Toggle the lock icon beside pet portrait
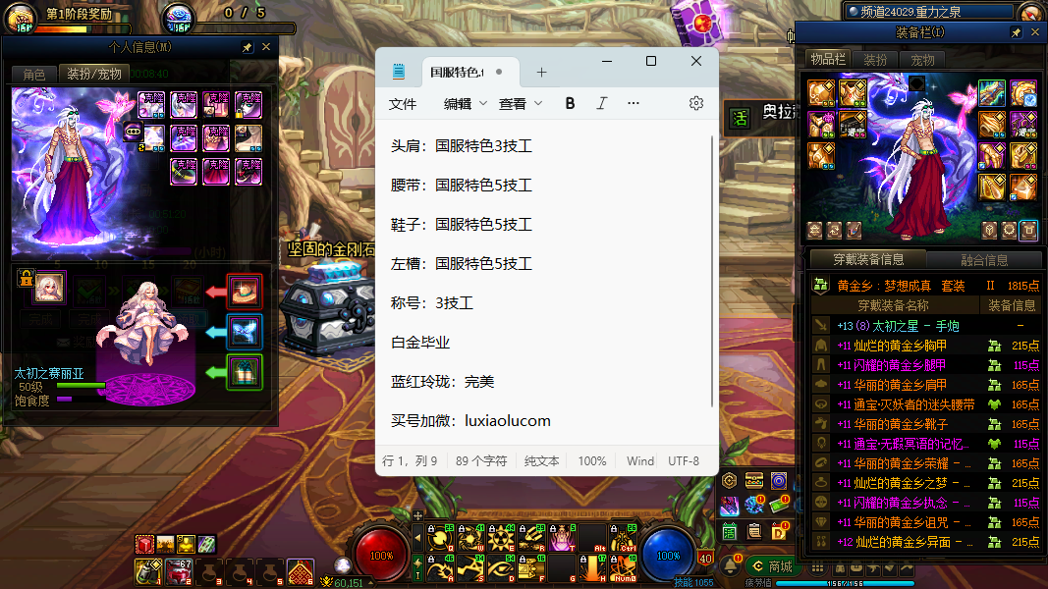The width and height of the screenshot is (1048, 589). (25, 279)
